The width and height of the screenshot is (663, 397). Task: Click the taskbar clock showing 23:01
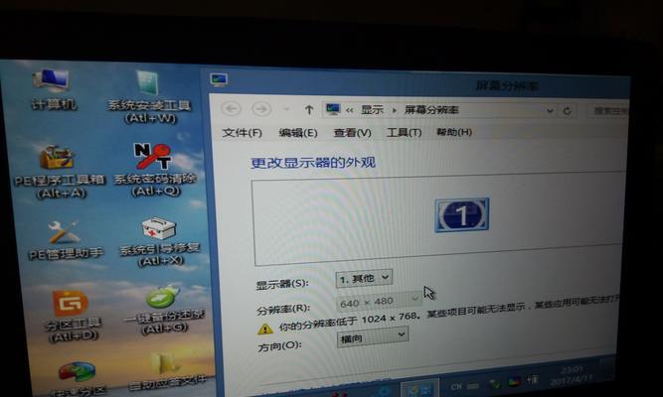coord(572,376)
